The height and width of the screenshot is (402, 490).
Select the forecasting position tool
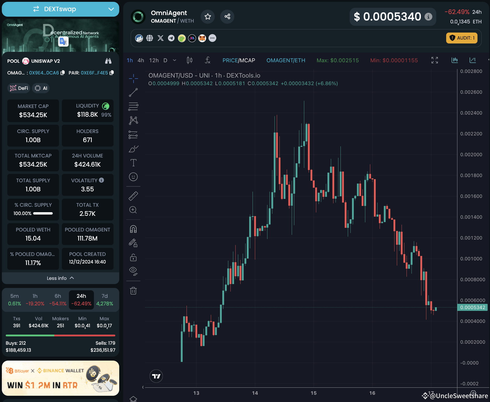133,135
